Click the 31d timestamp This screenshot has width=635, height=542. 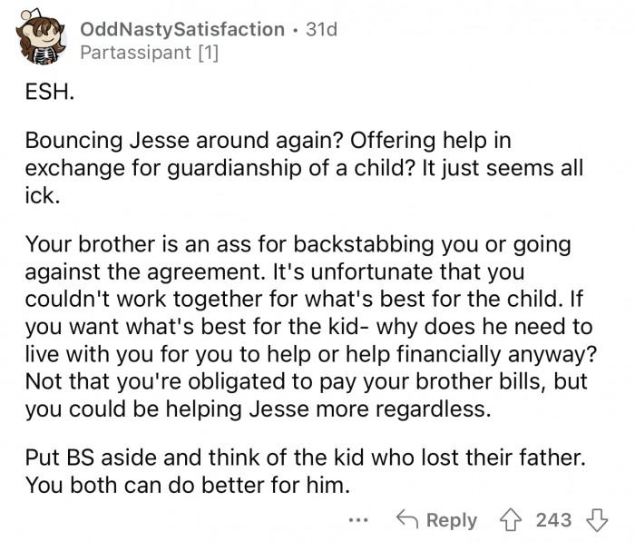tap(321, 30)
